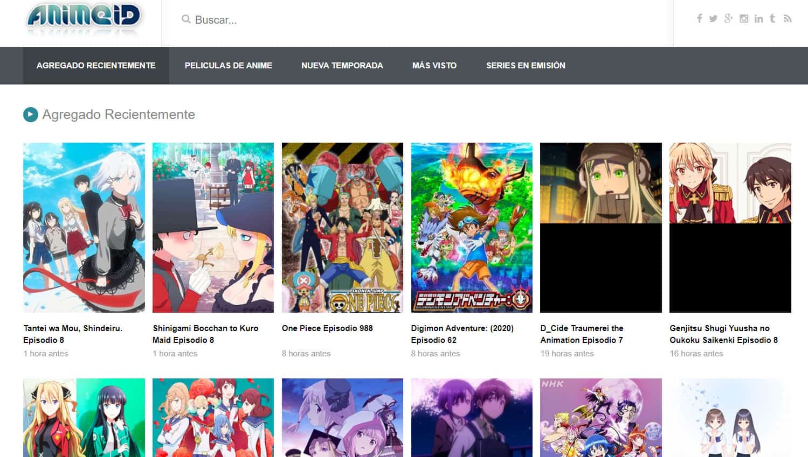Viewport: 808px width, 457px height.
Task: Open the One Piece poster thumbnail
Action: [x=342, y=228]
